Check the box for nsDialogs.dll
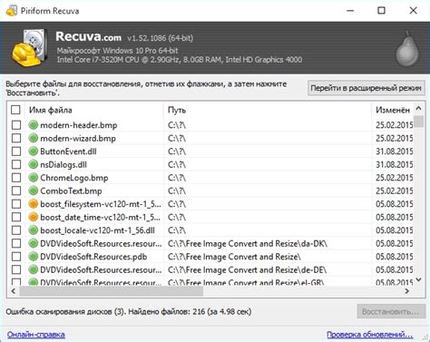Image resolution: width=430 pixels, height=342 pixels. (x=16, y=164)
